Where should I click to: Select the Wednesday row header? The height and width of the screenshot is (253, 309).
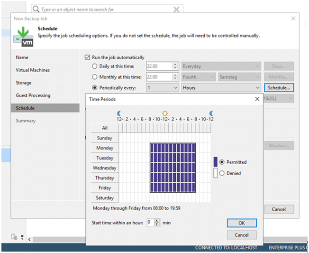coord(105,168)
